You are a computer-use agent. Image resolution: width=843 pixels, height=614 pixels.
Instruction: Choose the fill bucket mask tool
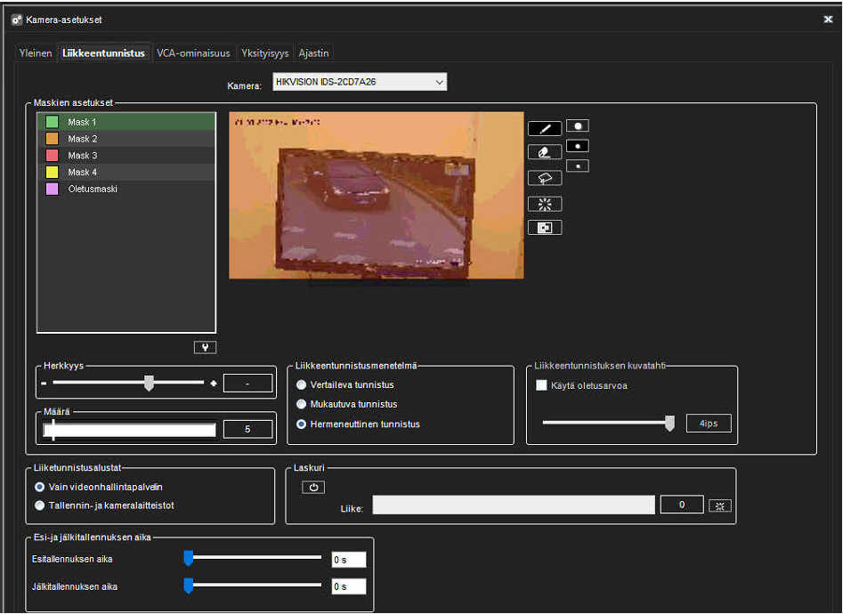click(544, 177)
